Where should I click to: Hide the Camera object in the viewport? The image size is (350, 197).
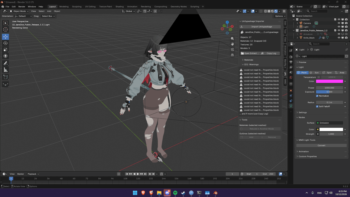point(339,23)
